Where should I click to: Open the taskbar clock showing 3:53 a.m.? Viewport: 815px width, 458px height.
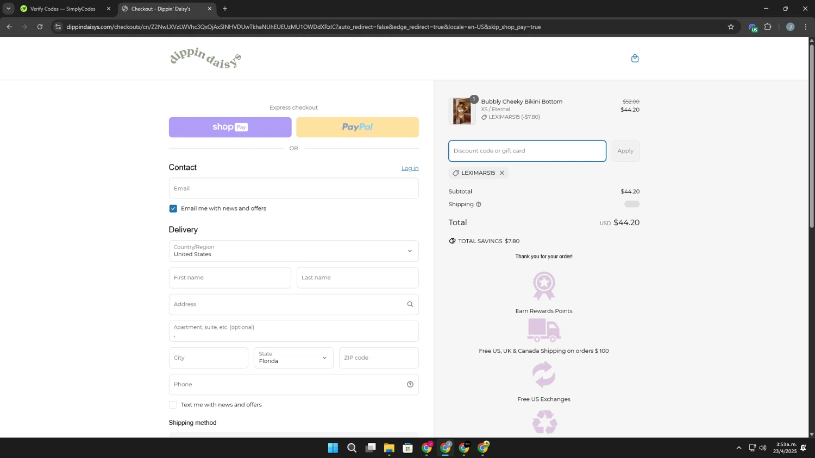(785, 448)
